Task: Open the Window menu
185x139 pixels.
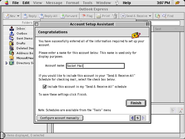Action: pos(103,3)
